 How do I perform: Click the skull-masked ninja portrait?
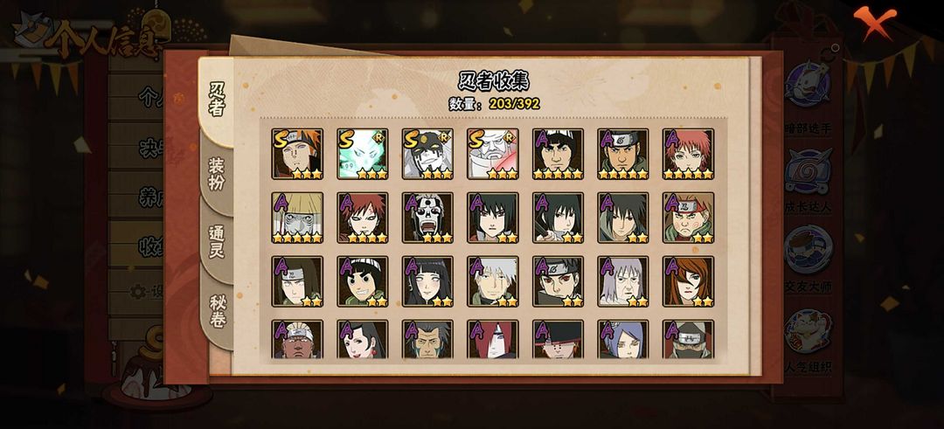tap(427, 218)
